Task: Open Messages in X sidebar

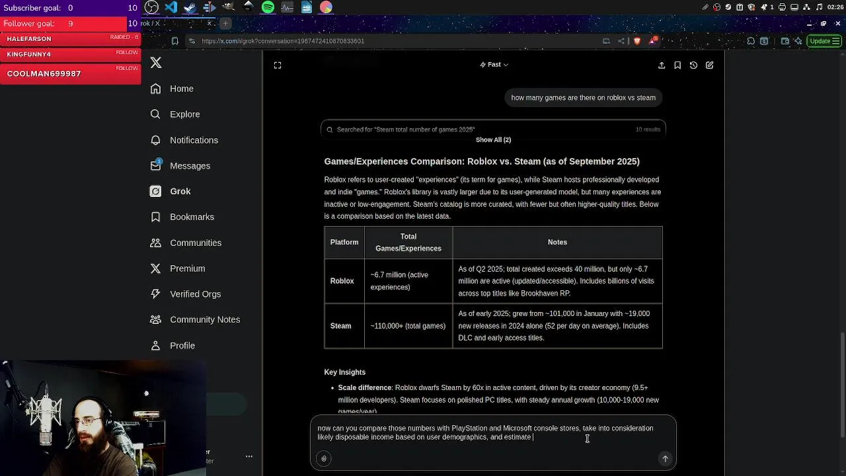Action: click(180, 166)
